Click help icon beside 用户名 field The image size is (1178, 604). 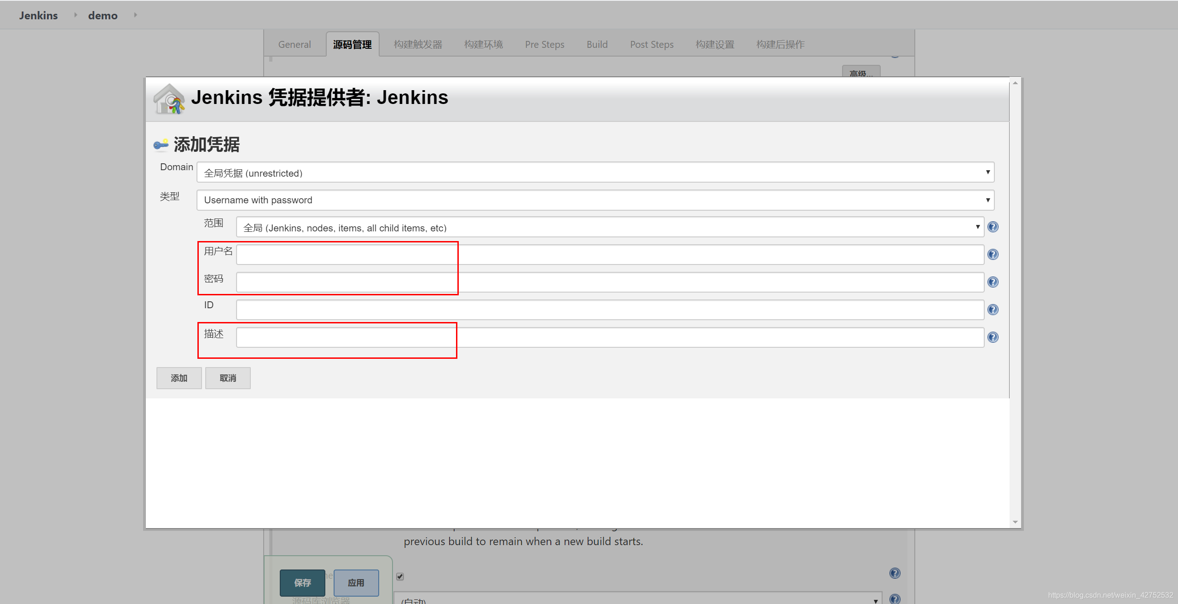click(x=993, y=254)
